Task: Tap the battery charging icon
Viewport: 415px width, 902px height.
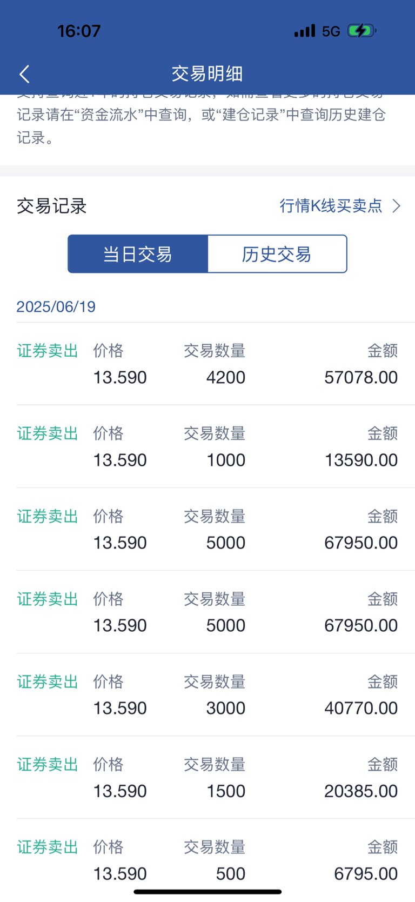Action: point(362,31)
